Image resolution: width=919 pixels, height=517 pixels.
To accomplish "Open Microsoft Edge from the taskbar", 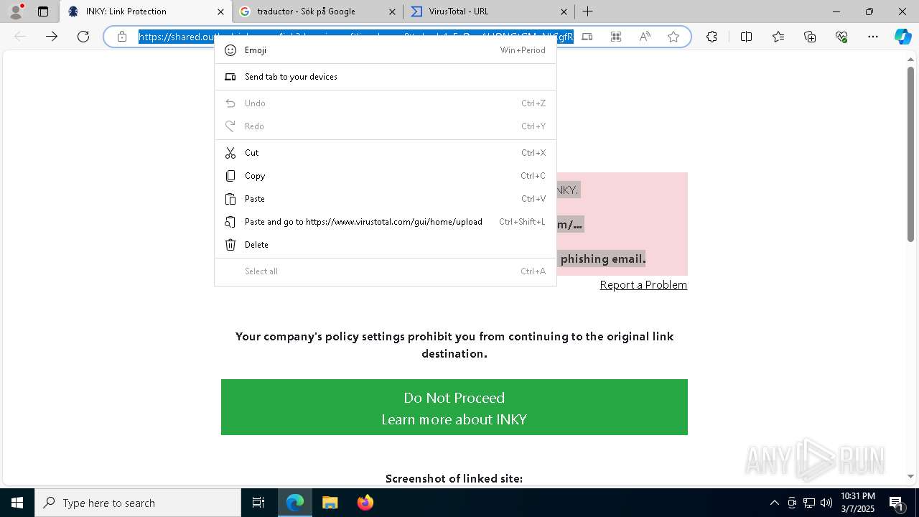I will pyautogui.click(x=295, y=503).
